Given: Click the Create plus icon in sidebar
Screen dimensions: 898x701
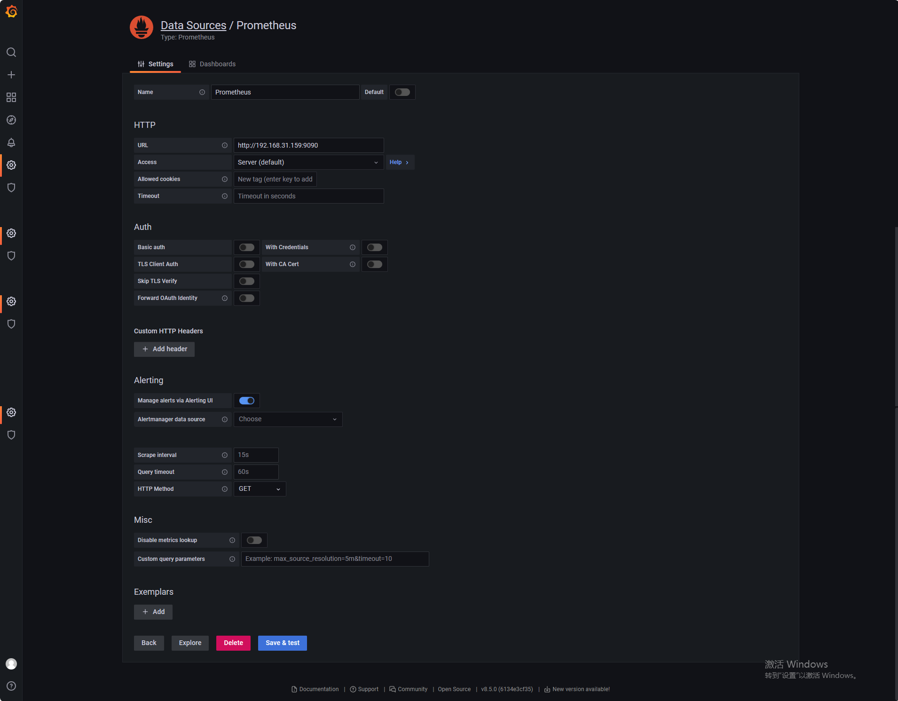Looking at the screenshot, I should [x=11, y=75].
